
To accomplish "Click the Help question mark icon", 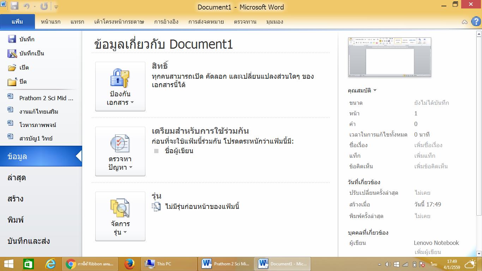I will click(476, 22).
